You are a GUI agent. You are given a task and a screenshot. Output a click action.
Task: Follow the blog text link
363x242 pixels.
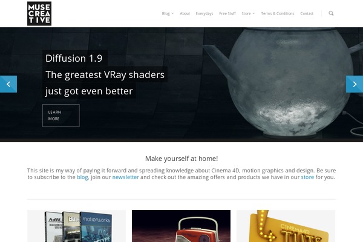tap(82, 177)
